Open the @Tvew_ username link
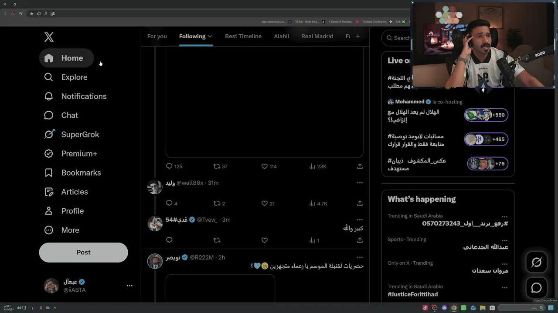This screenshot has height=313, width=558. pos(207,220)
